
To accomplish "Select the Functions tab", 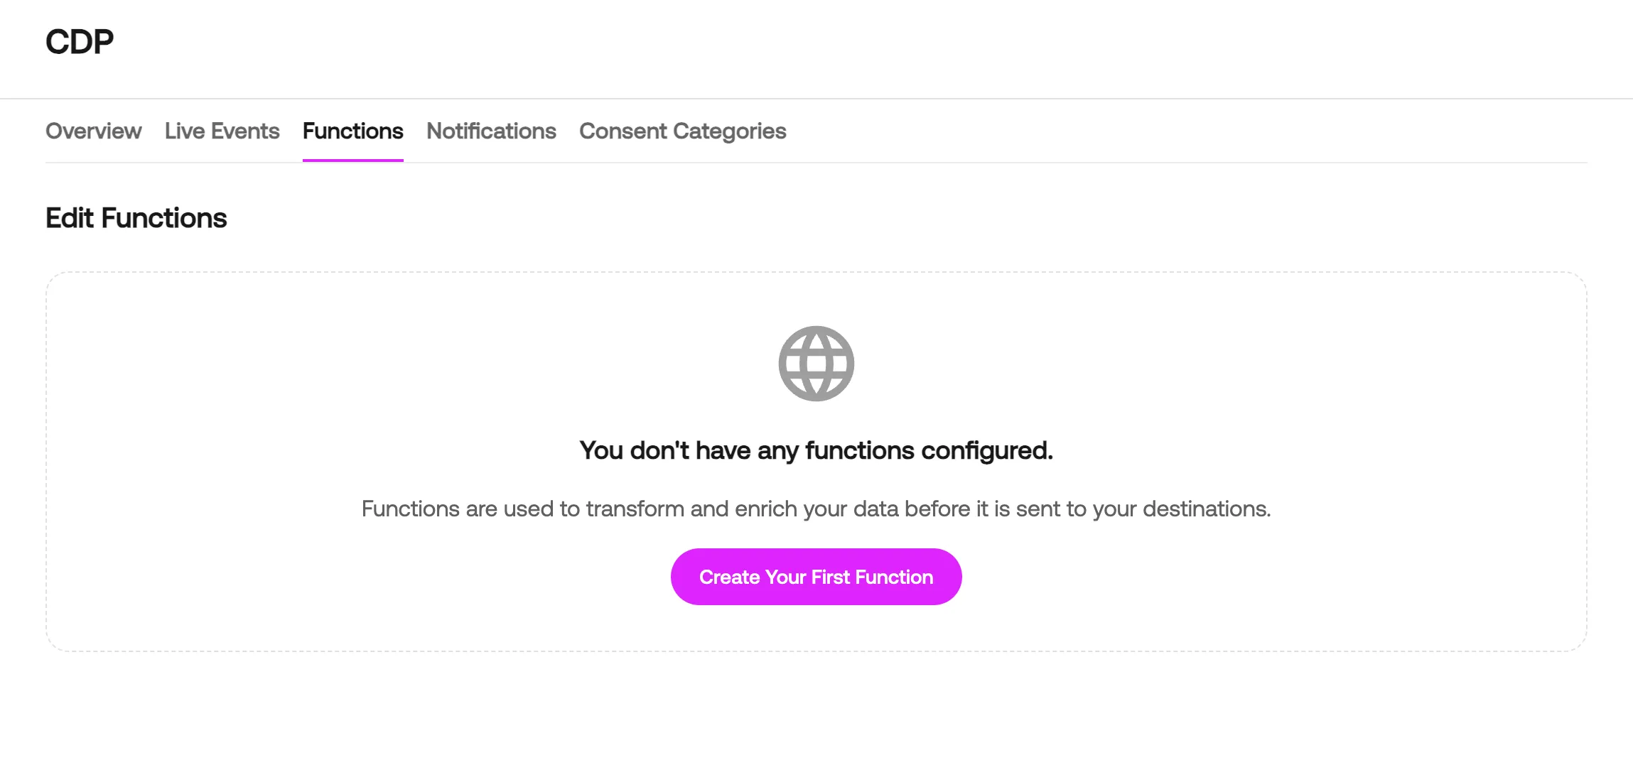I will point(352,131).
